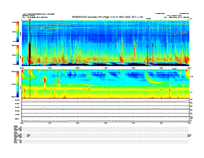The image size is (204, 158).
Task: Click the -155.00 label on TNR scale
Action: 13,97
